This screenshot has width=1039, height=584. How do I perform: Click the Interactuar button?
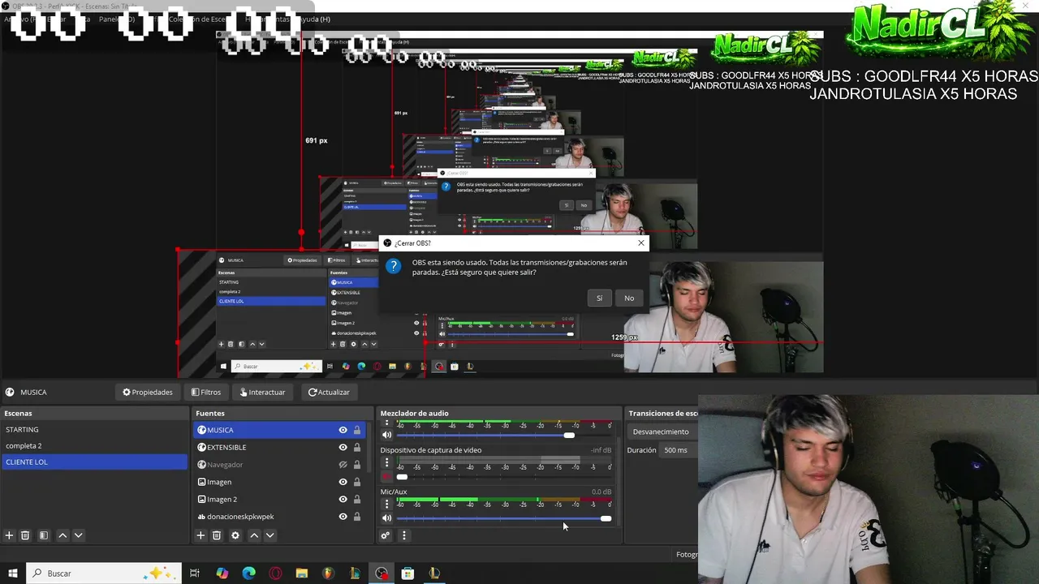[261, 392]
